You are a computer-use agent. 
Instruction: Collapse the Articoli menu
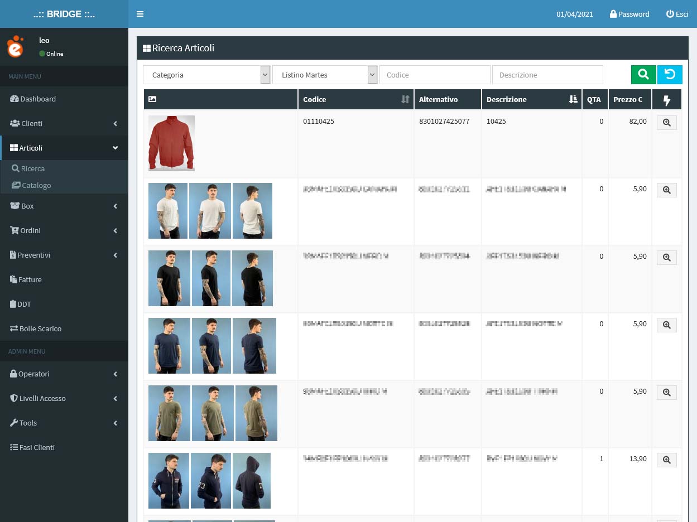click(x=64, y=148)
